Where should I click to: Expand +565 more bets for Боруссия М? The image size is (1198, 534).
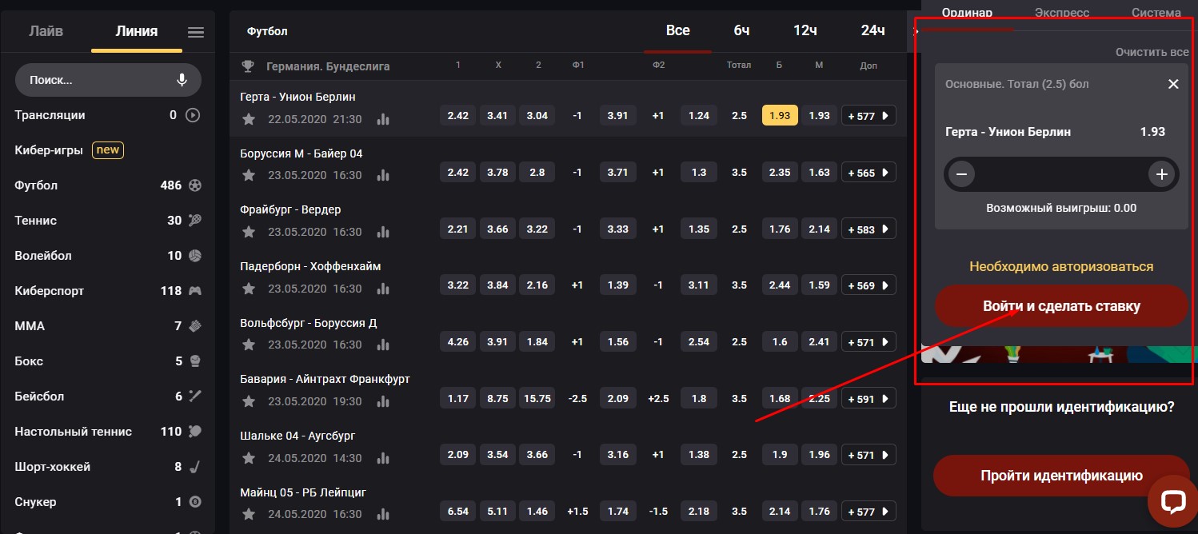(x=868, y=173)
